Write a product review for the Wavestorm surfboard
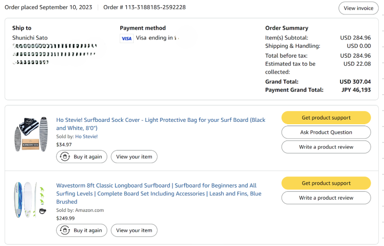This screenshot has height=246, width=384. coord(326,198)
